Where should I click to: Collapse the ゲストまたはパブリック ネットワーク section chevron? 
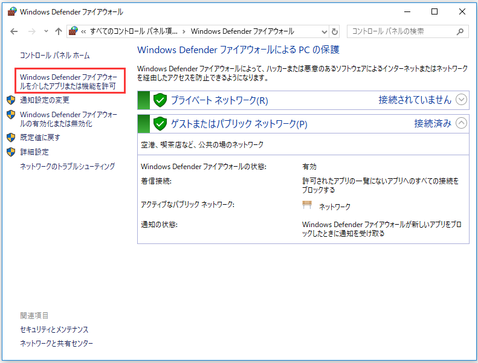[461, 123]
